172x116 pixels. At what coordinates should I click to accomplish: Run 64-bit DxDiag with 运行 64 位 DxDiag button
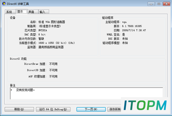pos(53,109)
